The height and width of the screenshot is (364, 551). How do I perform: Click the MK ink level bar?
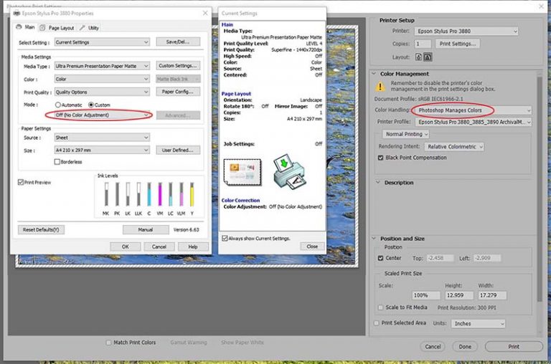[106, 194]
